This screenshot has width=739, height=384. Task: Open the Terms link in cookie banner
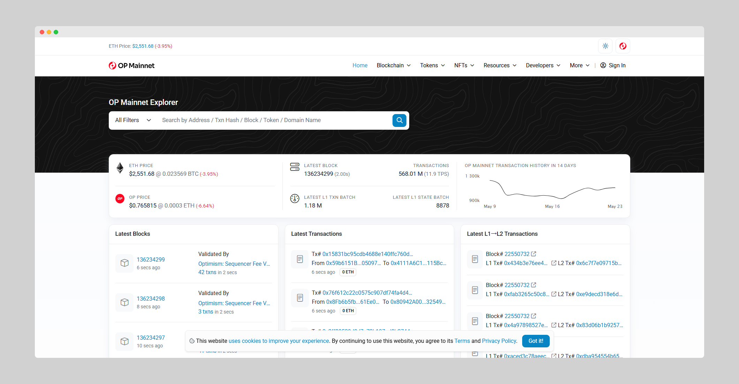(462, 341)
